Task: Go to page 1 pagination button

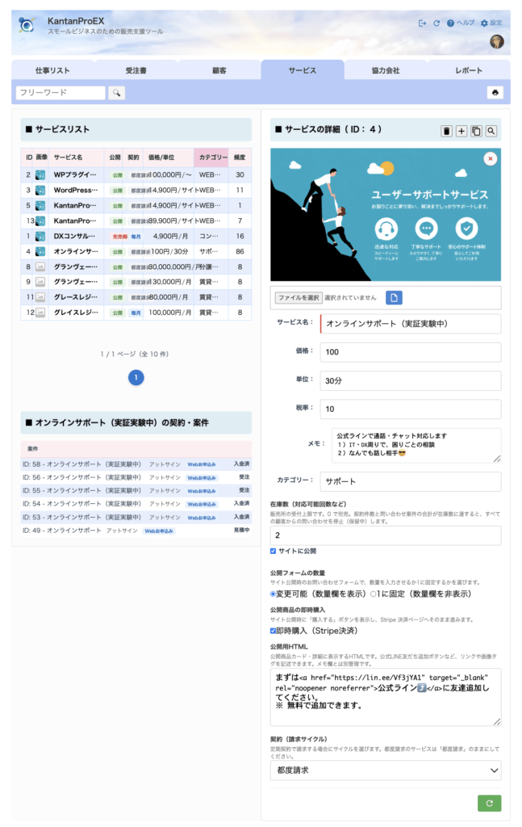Action: tap(136, 378)
